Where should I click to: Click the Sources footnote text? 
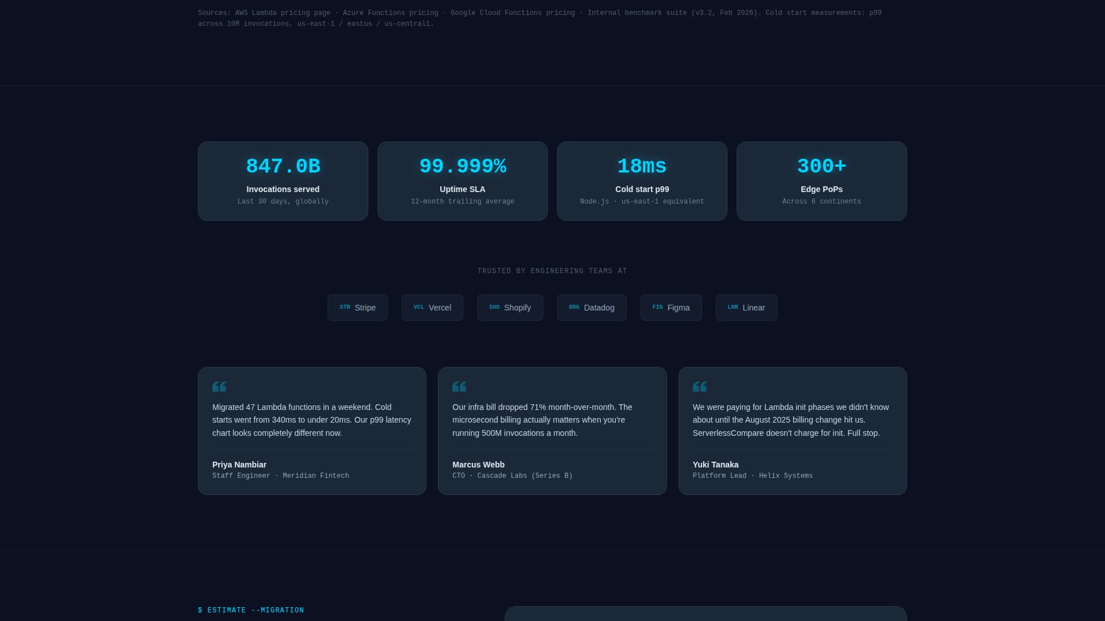540,18
